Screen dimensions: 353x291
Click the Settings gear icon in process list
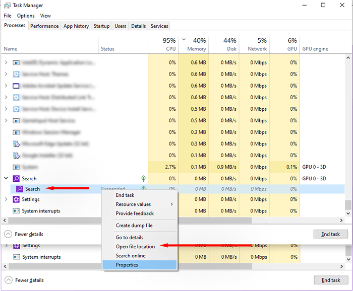(x=16, y=199)
